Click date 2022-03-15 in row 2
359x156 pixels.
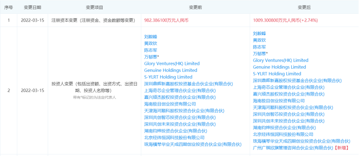pyautogui.click(x=32, y=90)
